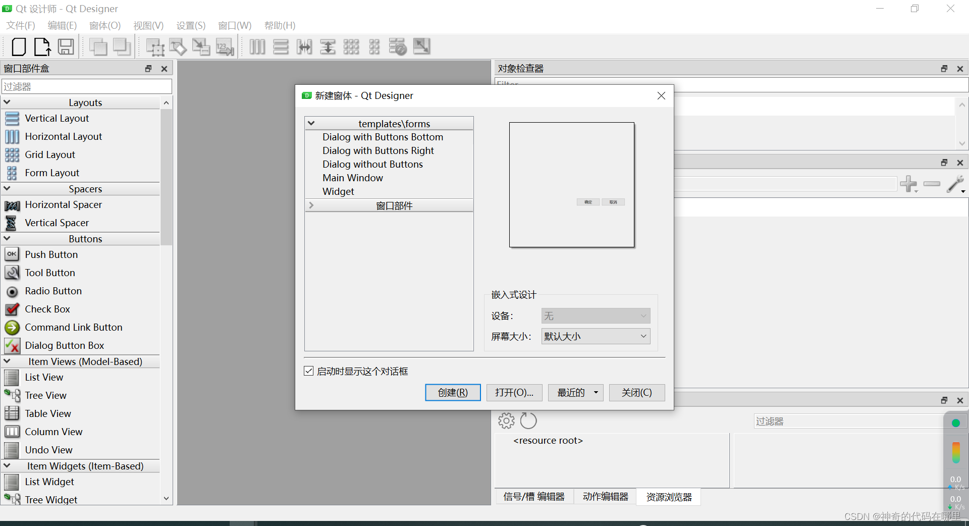Click the Send to Back toolbar icon
The width and height of the screenshot is (969, 526).
point(122,47)
